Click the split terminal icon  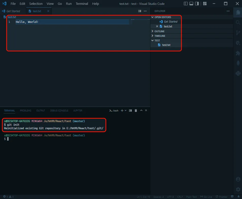(x=130, y=110)
